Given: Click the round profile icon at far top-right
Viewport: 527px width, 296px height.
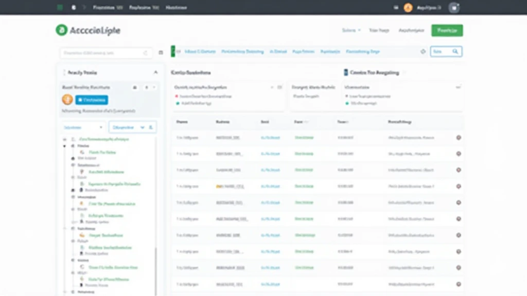Looking at the screenshot, I should click(453, 8).
